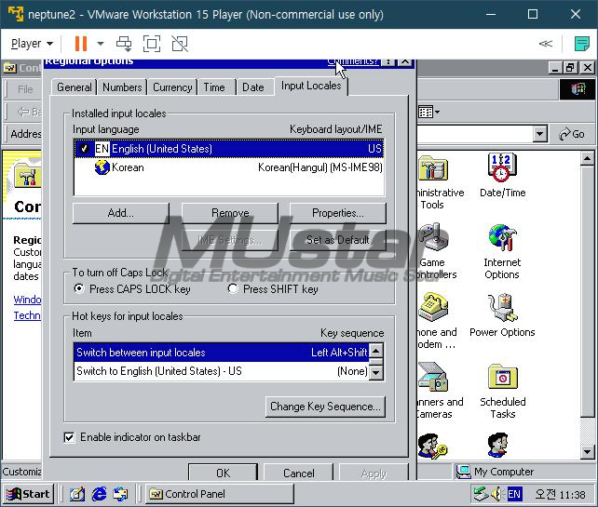Select the Input Locales tab

point(311,86)
